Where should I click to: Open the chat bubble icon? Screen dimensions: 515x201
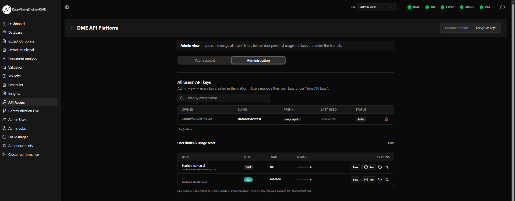502,7
